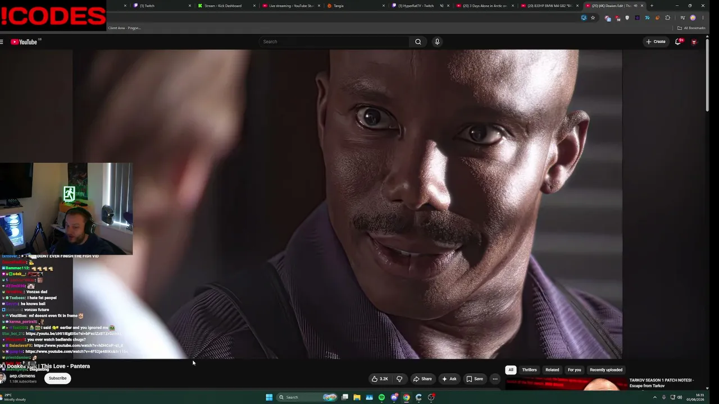Open File Explorer from the taskbar
This screenshot has width=719, height=404.
(357, 397)
